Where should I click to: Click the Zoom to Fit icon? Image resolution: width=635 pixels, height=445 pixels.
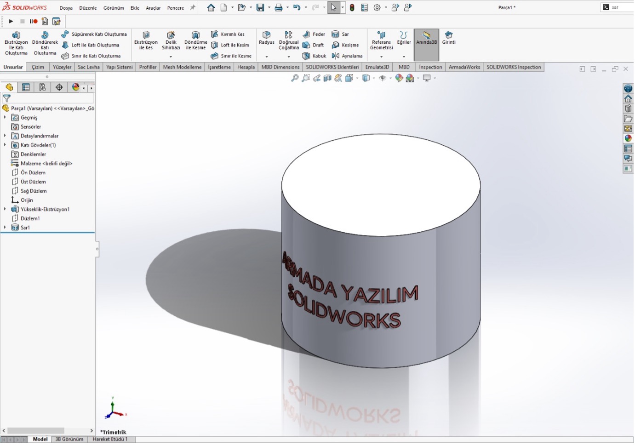tap(295, 78)
